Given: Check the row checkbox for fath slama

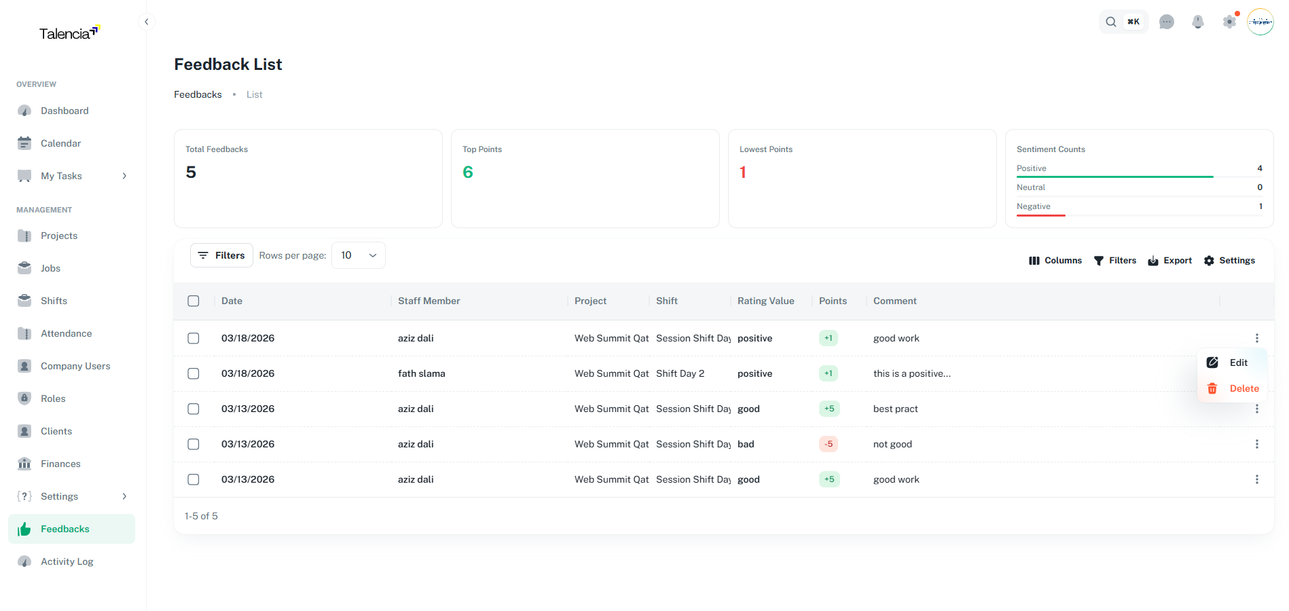Looking at the screenshot, I should pos(194,373).
